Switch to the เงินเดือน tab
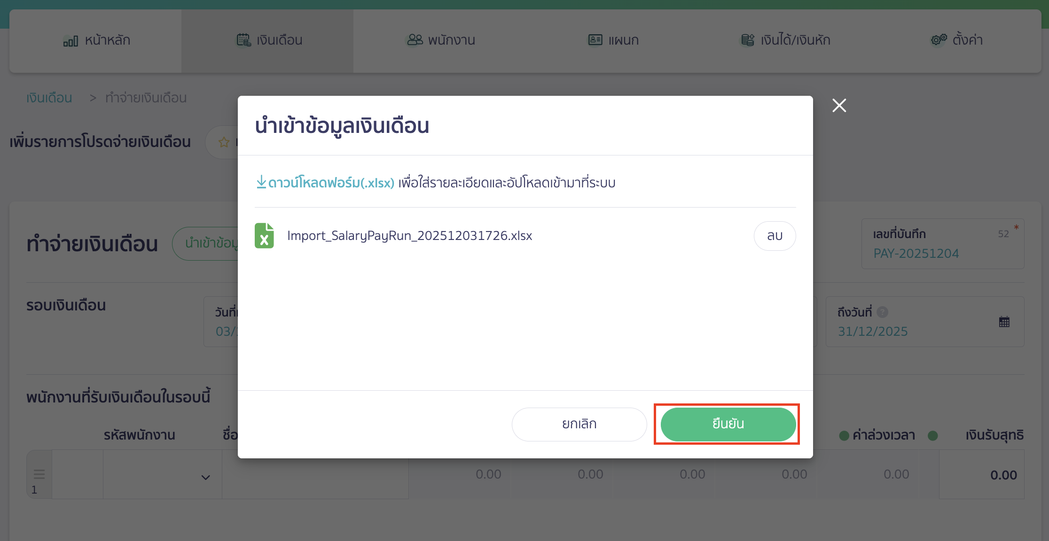 click(x=267, y=40)
